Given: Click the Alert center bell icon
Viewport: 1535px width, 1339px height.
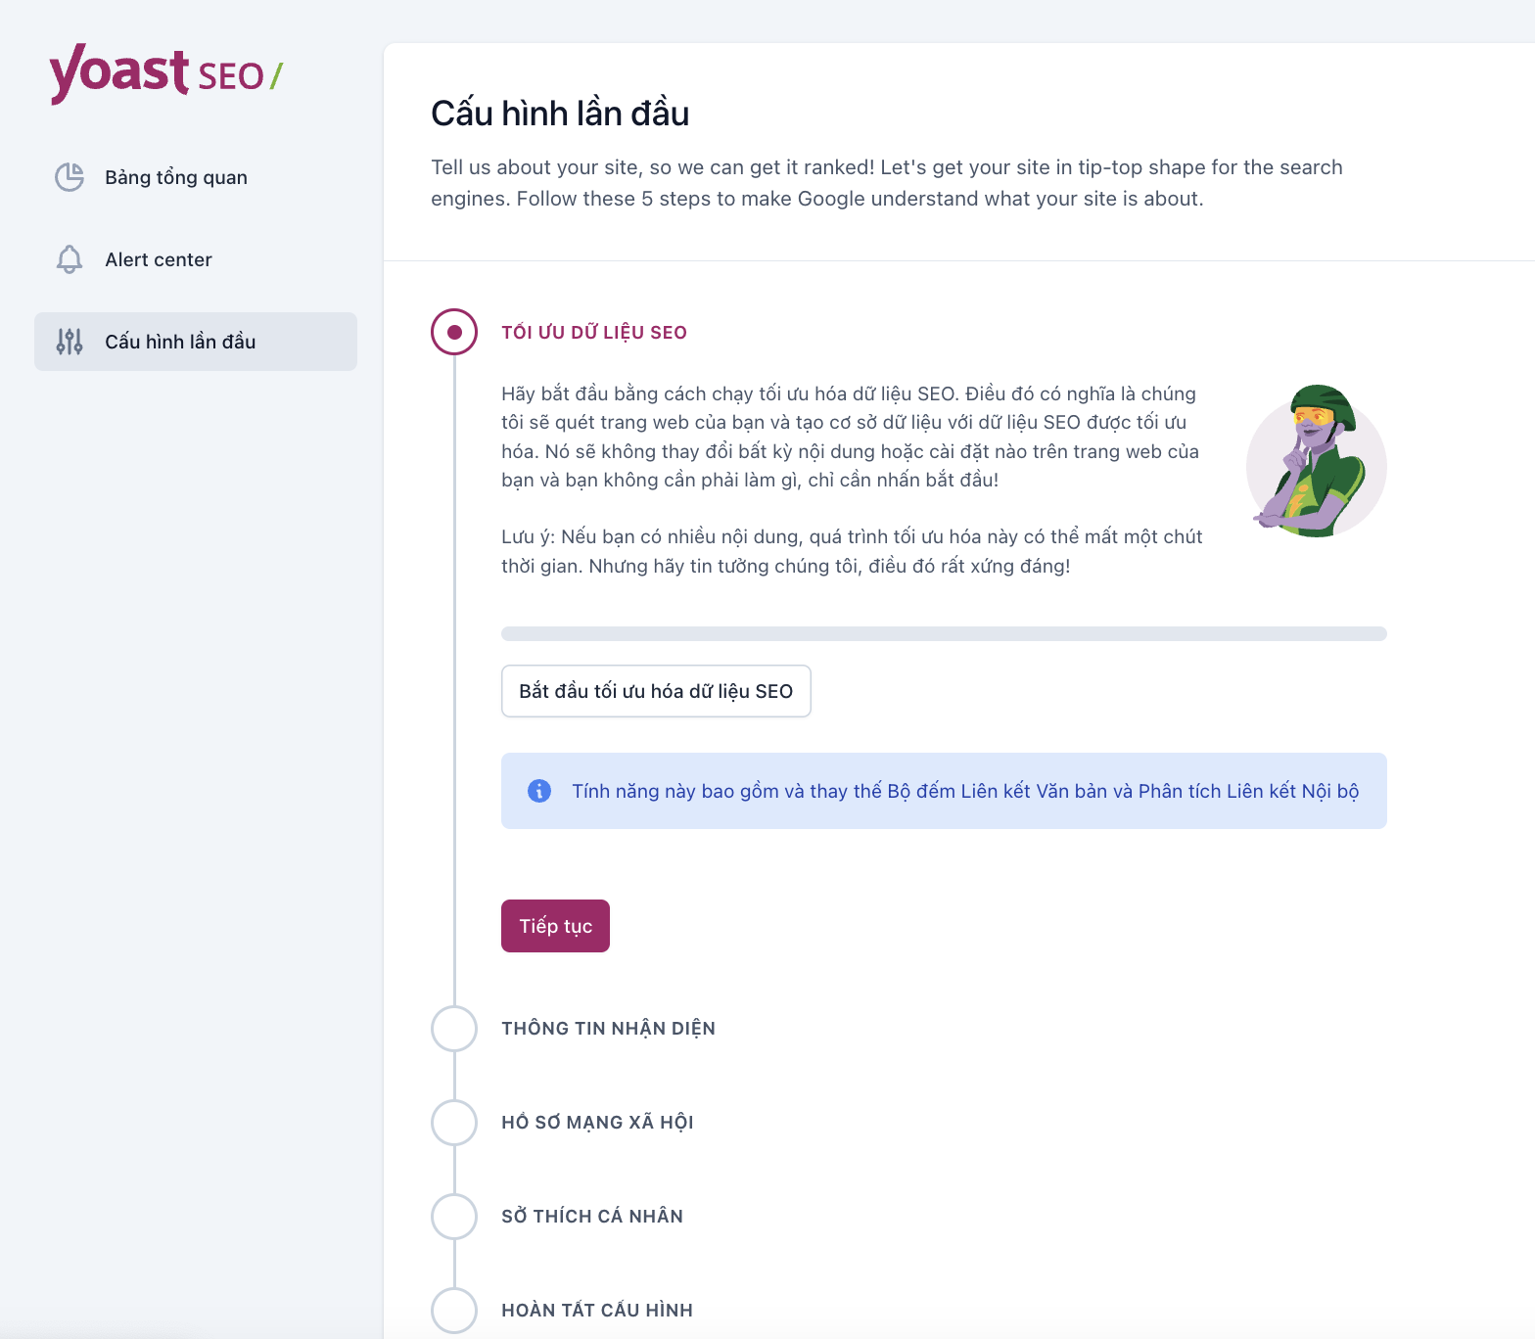Looking at the screenshot, I should (x=70, y=259).
